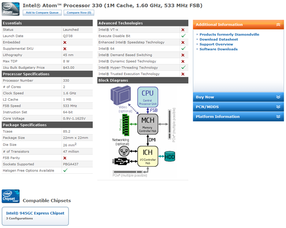Click the Intel Chipset logo badge

click(x=10, y=196)
